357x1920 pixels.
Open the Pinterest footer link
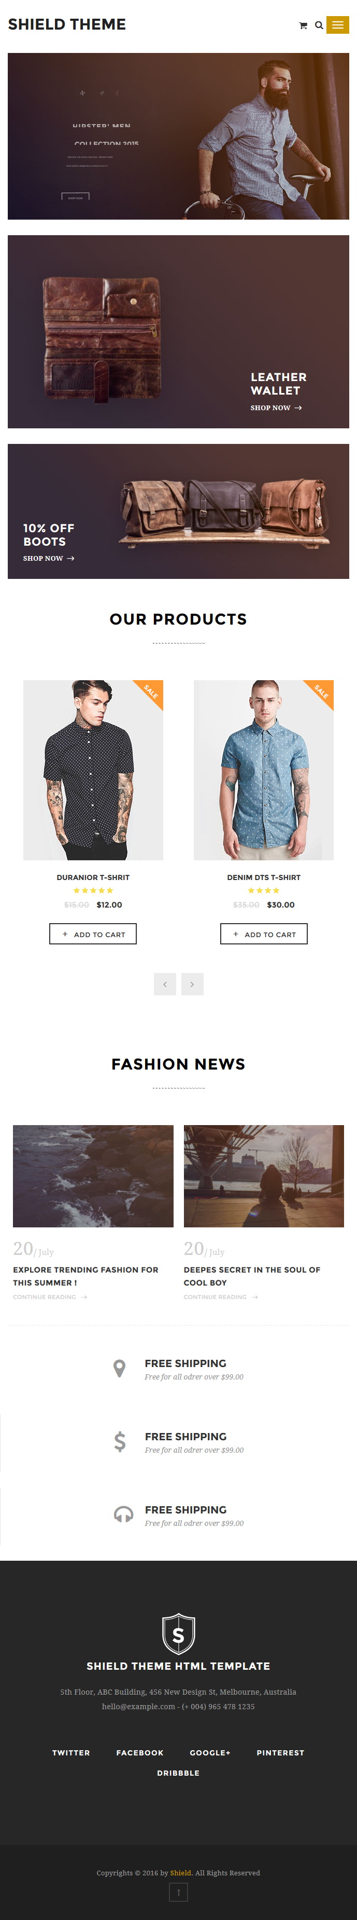click(280, 1752)
